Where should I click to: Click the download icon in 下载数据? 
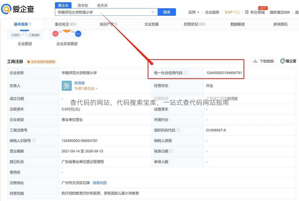255,61
